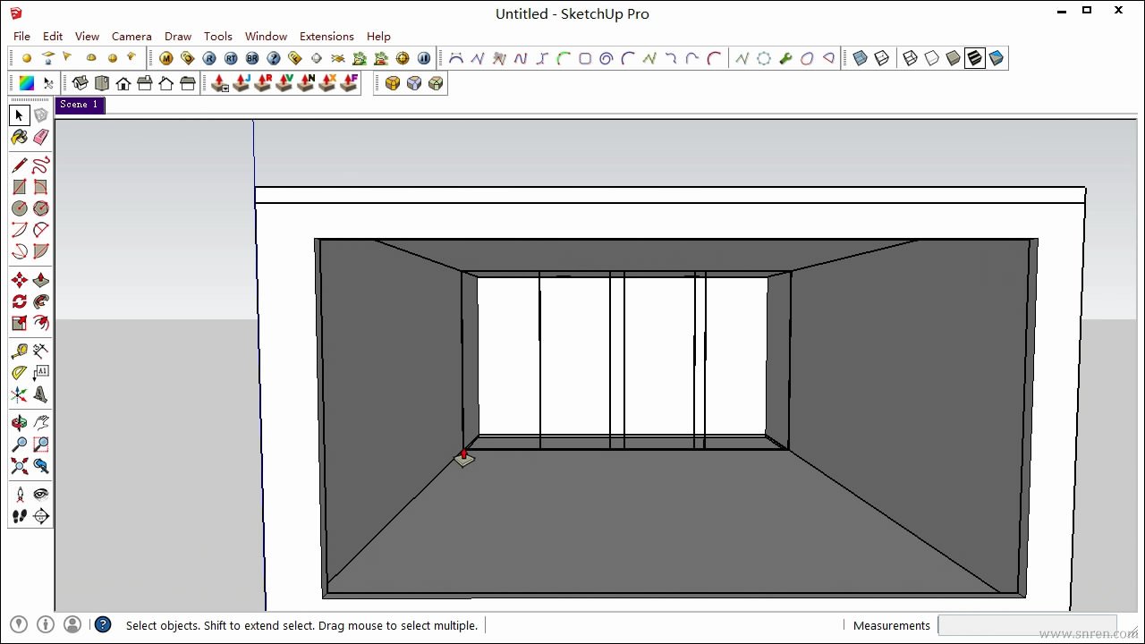Activate Zoom Extents tool

(x=19, y=466)
